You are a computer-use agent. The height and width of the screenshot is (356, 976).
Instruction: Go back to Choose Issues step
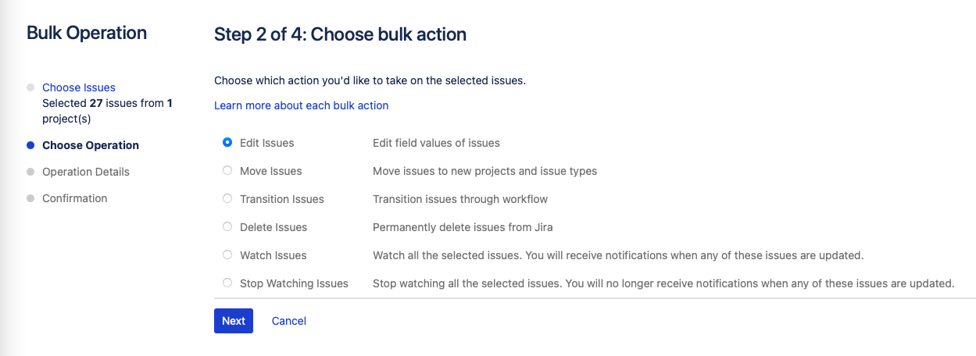point(79,87)
